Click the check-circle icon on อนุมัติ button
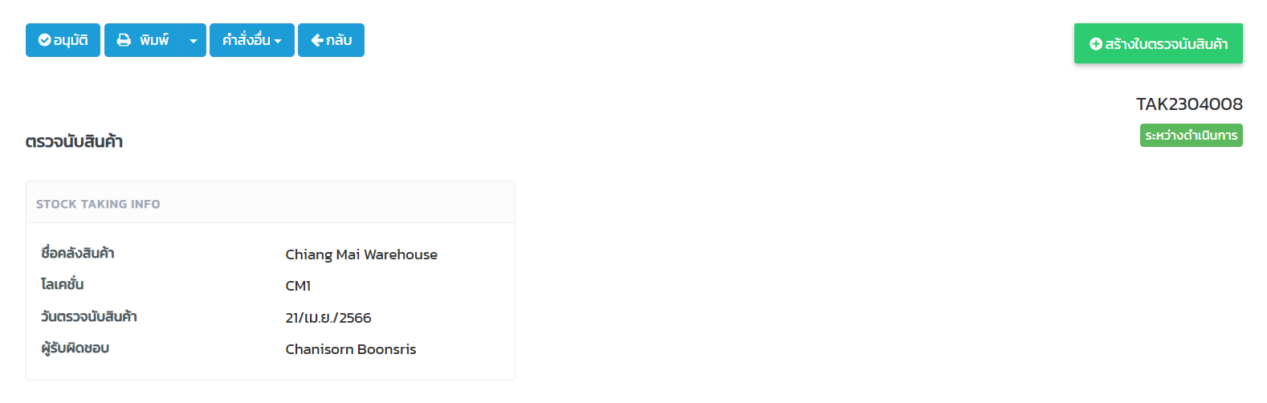 tap(44, 40)
